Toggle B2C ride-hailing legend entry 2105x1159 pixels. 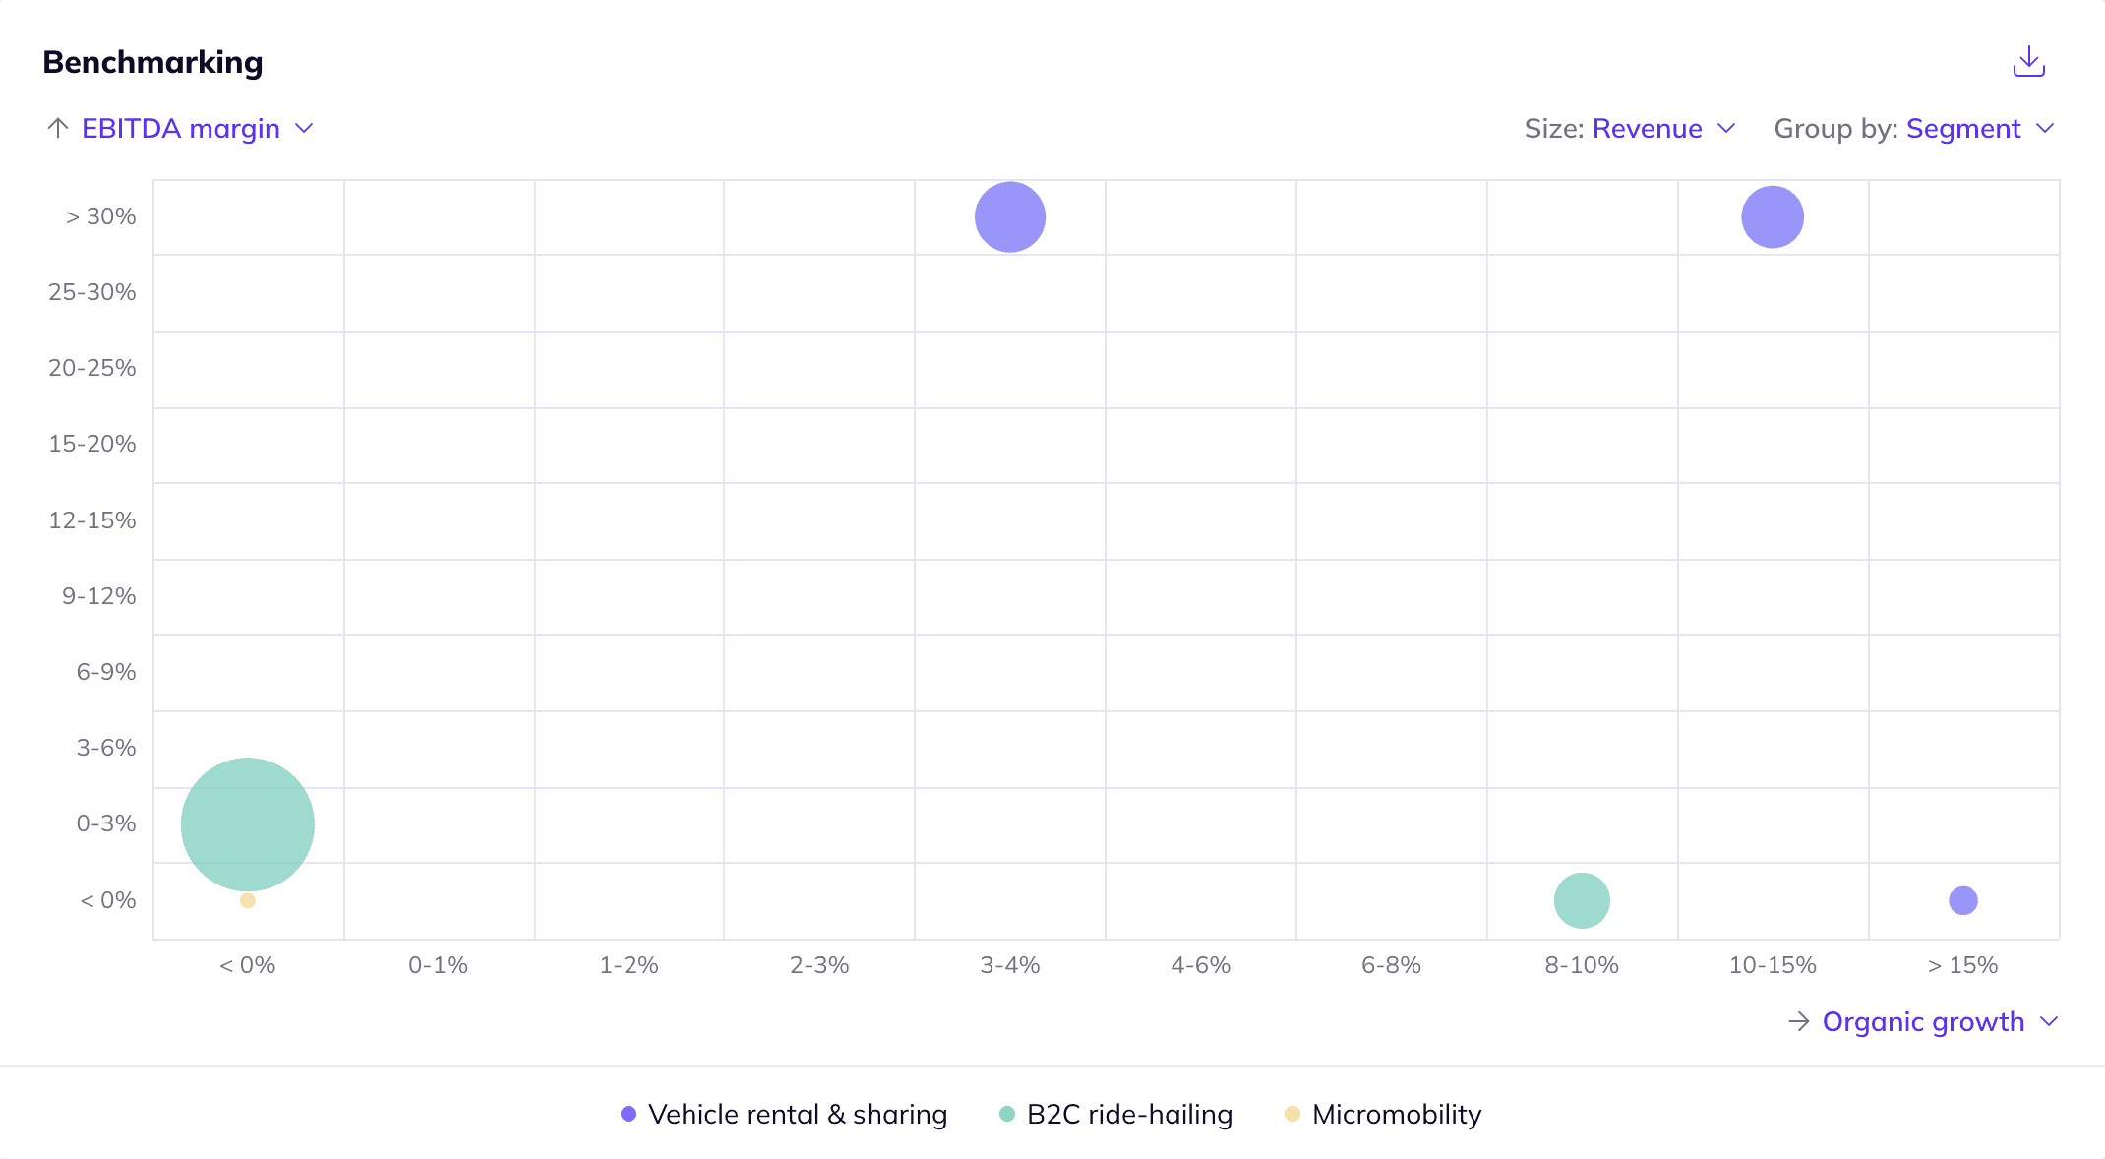[x=1128, y=1114]
